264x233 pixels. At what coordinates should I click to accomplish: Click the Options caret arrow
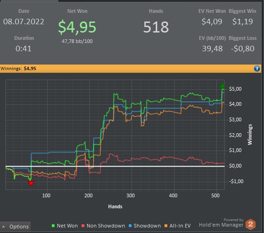click(x=3, y=227)
